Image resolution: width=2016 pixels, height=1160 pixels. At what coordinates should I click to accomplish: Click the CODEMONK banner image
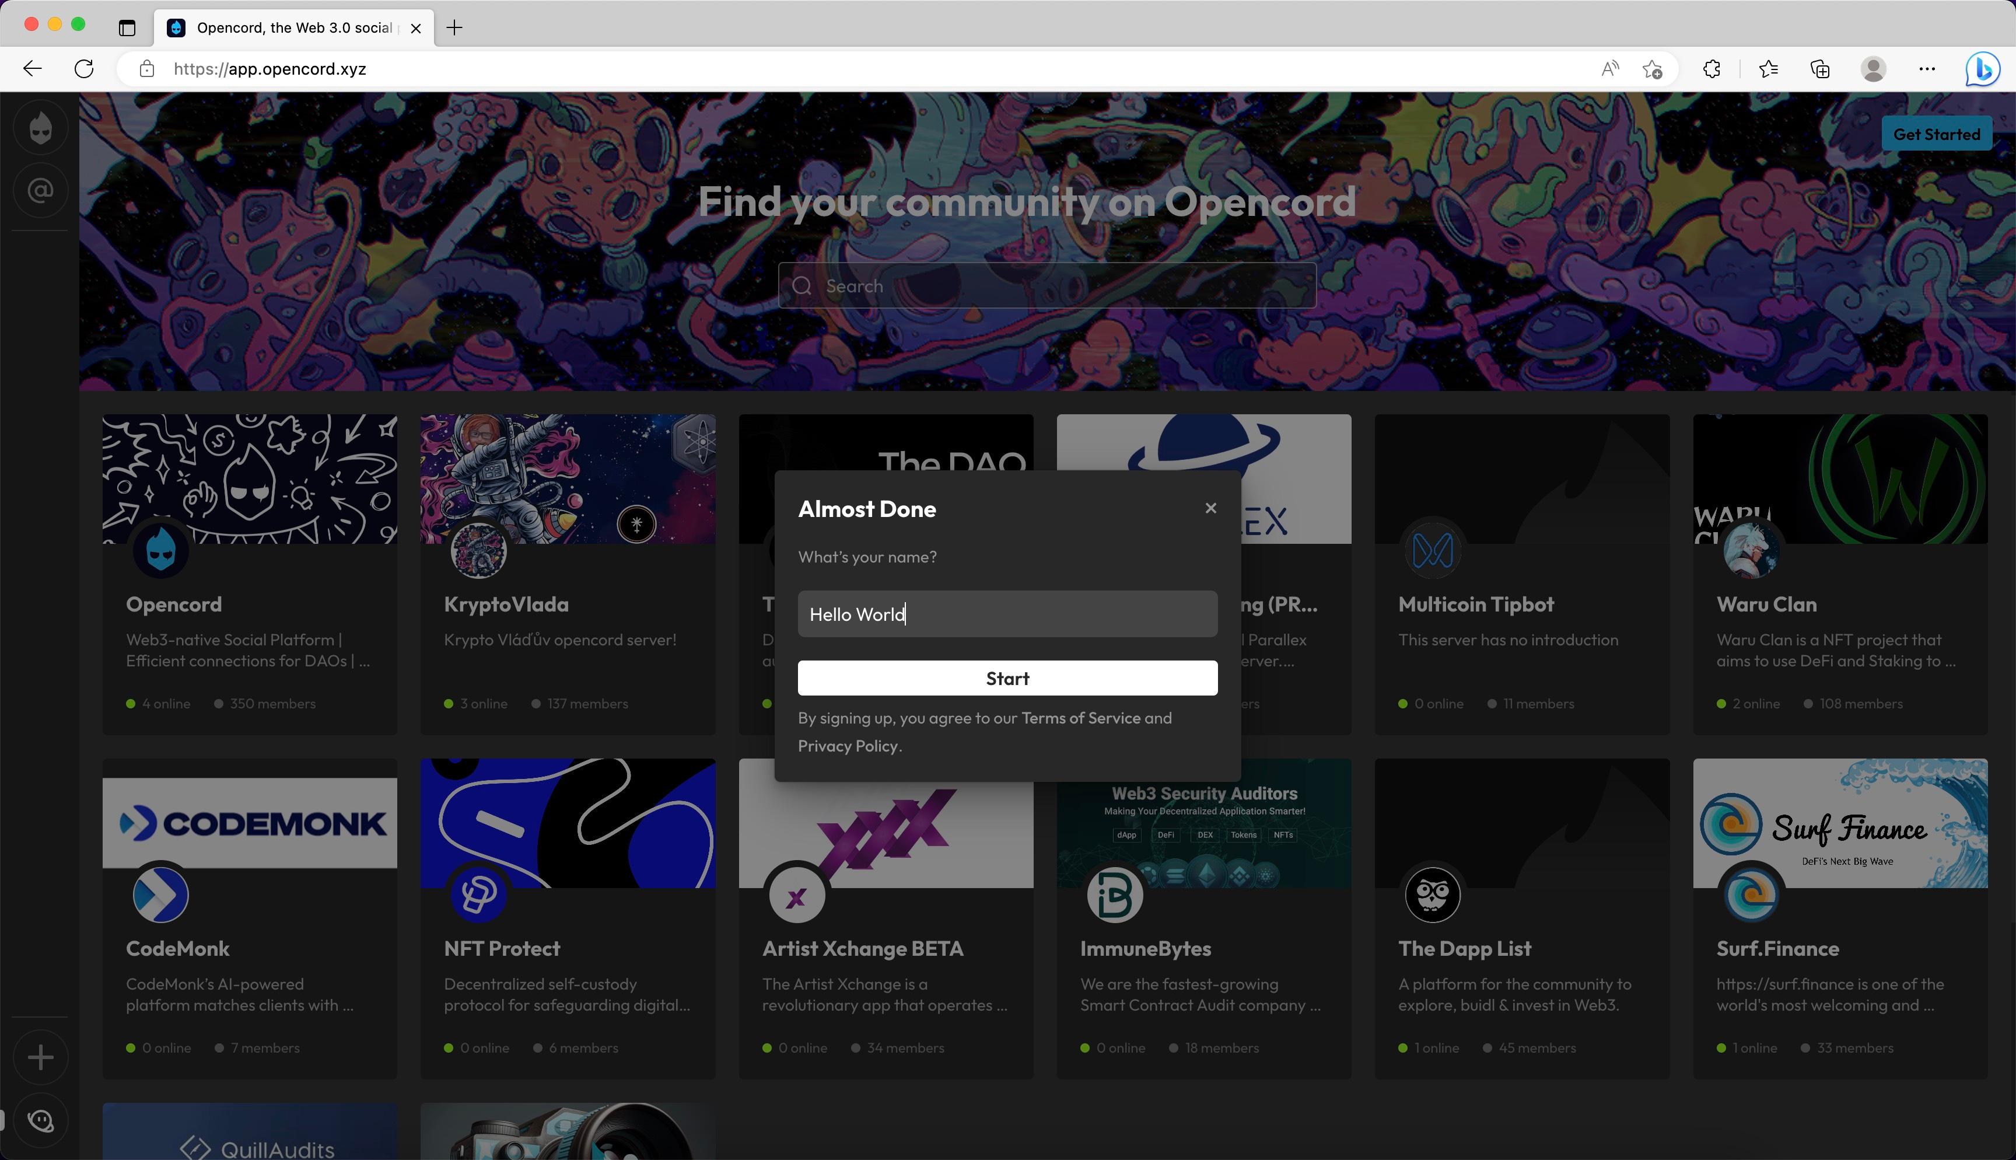pos(249,822)
